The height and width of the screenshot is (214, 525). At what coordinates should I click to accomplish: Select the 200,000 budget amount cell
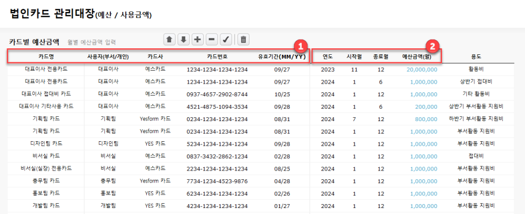pos(426,106)
